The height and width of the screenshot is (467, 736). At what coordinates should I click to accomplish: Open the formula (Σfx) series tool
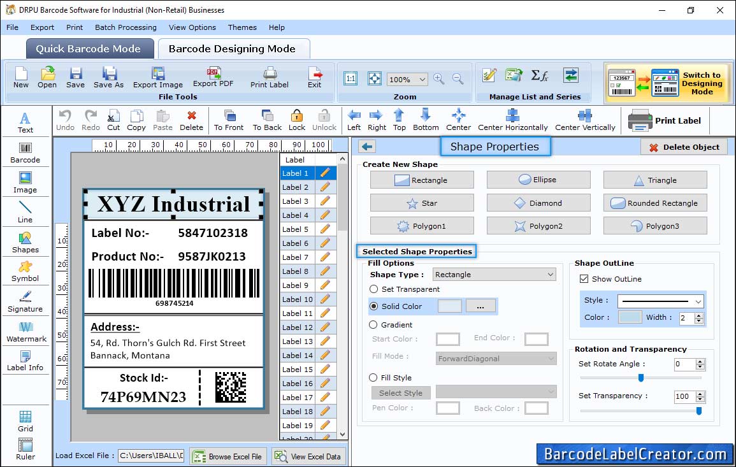[x=540, y=75]
